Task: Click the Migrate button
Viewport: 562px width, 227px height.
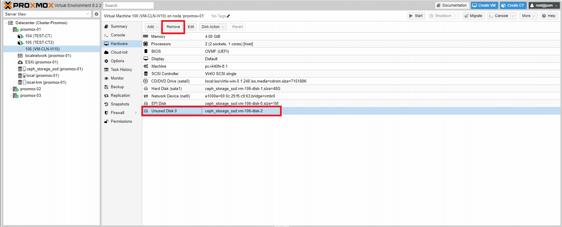Action: click(x=473, y=16)
